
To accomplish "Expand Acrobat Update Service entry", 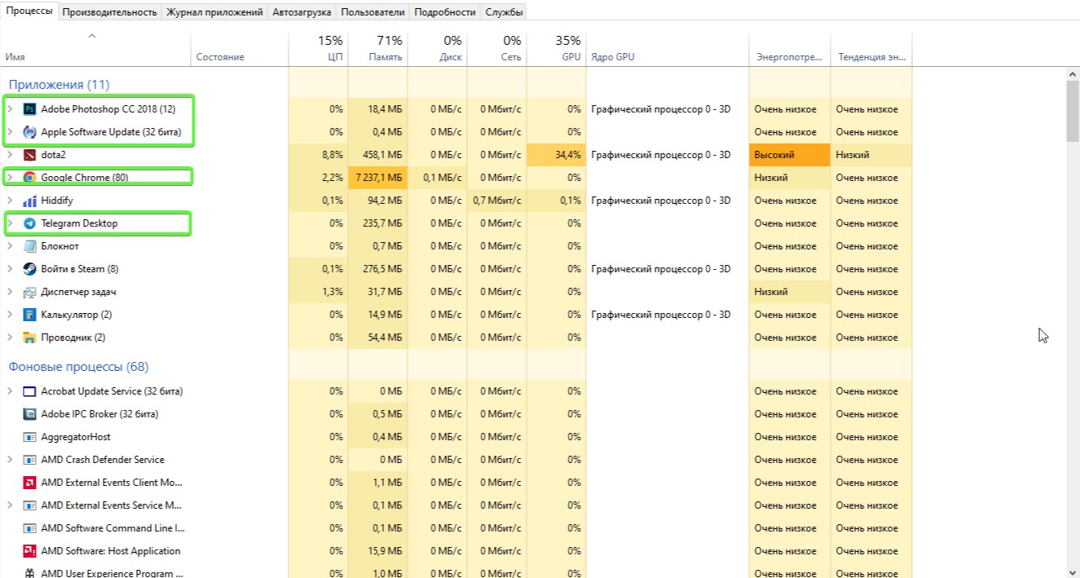I will click(10, 391).
